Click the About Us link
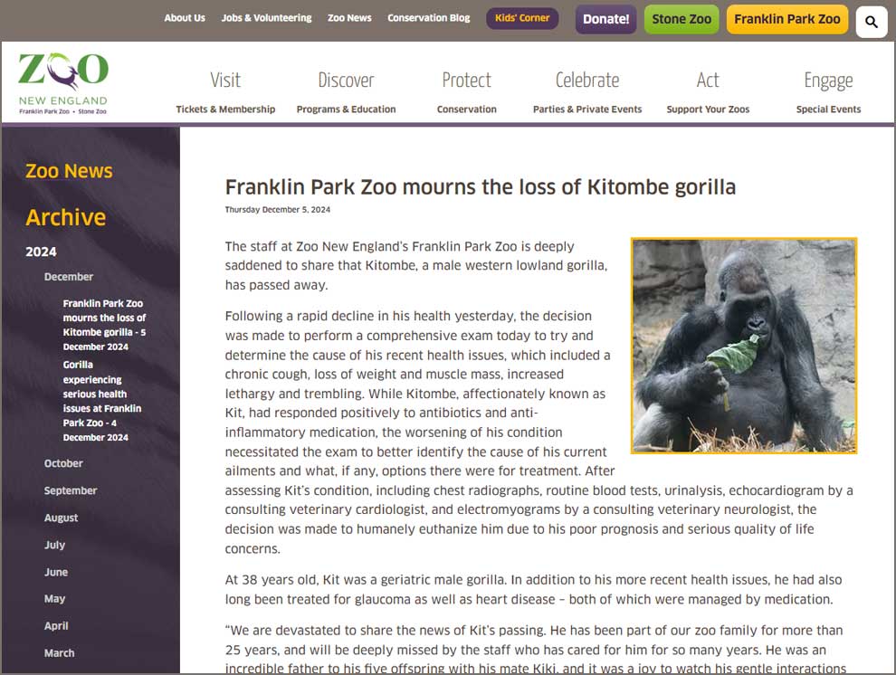Viewport: 896px width, 675px height. [185, 18]
